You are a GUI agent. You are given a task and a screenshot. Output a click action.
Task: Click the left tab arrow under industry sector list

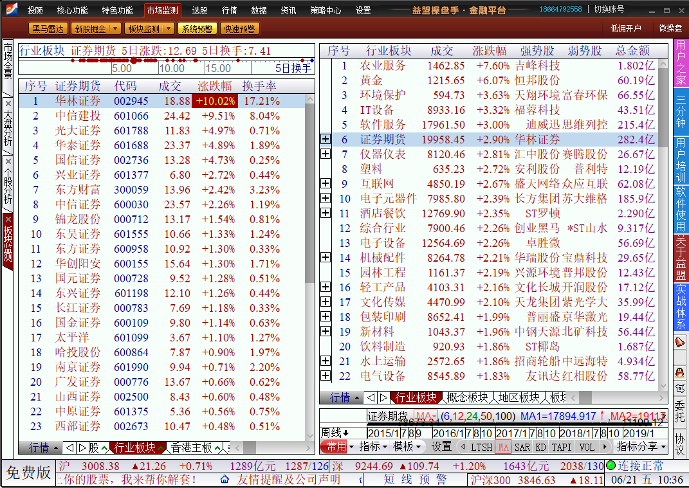371,397
